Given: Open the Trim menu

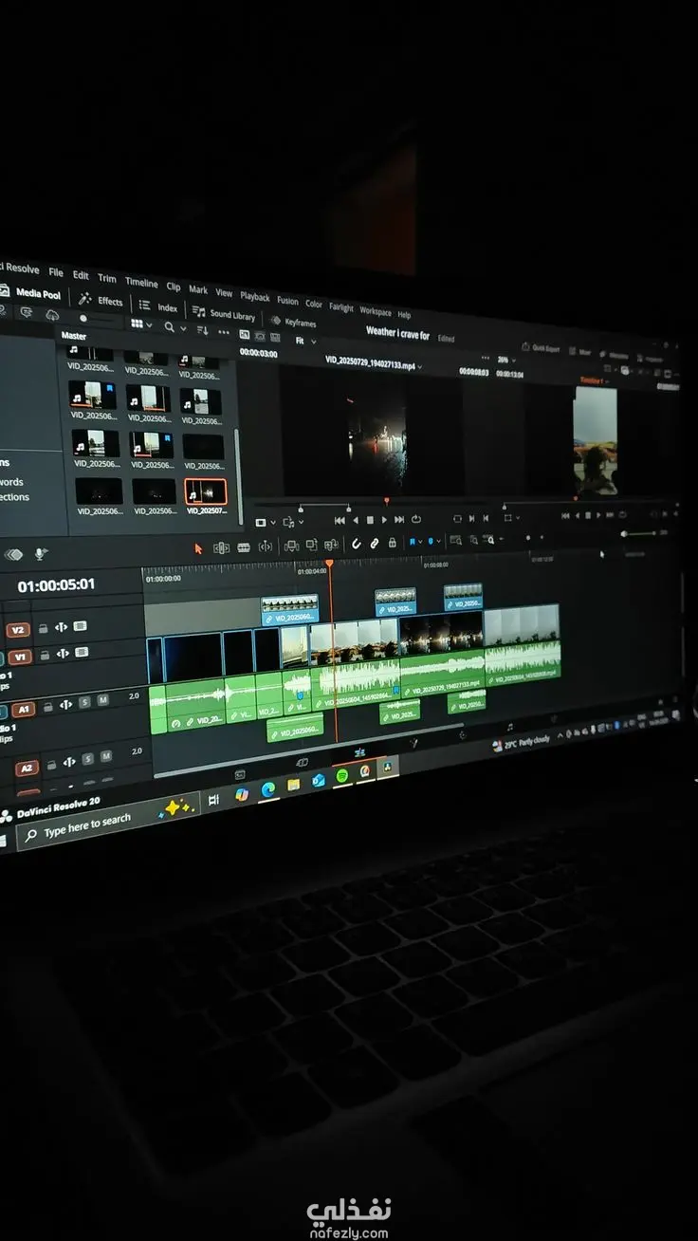Looking at the screenshot, I should point(107,278).
